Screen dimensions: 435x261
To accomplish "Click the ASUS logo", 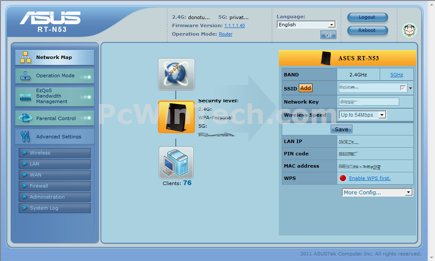I will tap(50, 18).
